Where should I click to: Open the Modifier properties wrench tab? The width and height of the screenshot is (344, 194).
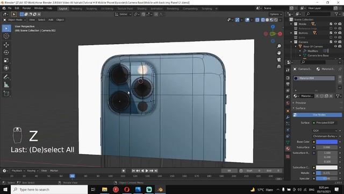click(288, 117)
